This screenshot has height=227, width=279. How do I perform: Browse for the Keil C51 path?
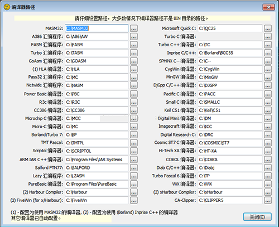(x=268, y=110)
